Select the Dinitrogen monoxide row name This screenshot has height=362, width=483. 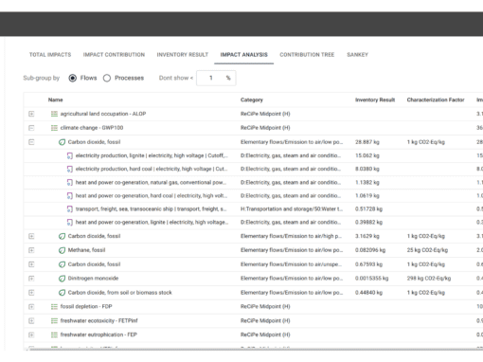tap(93, 279)
